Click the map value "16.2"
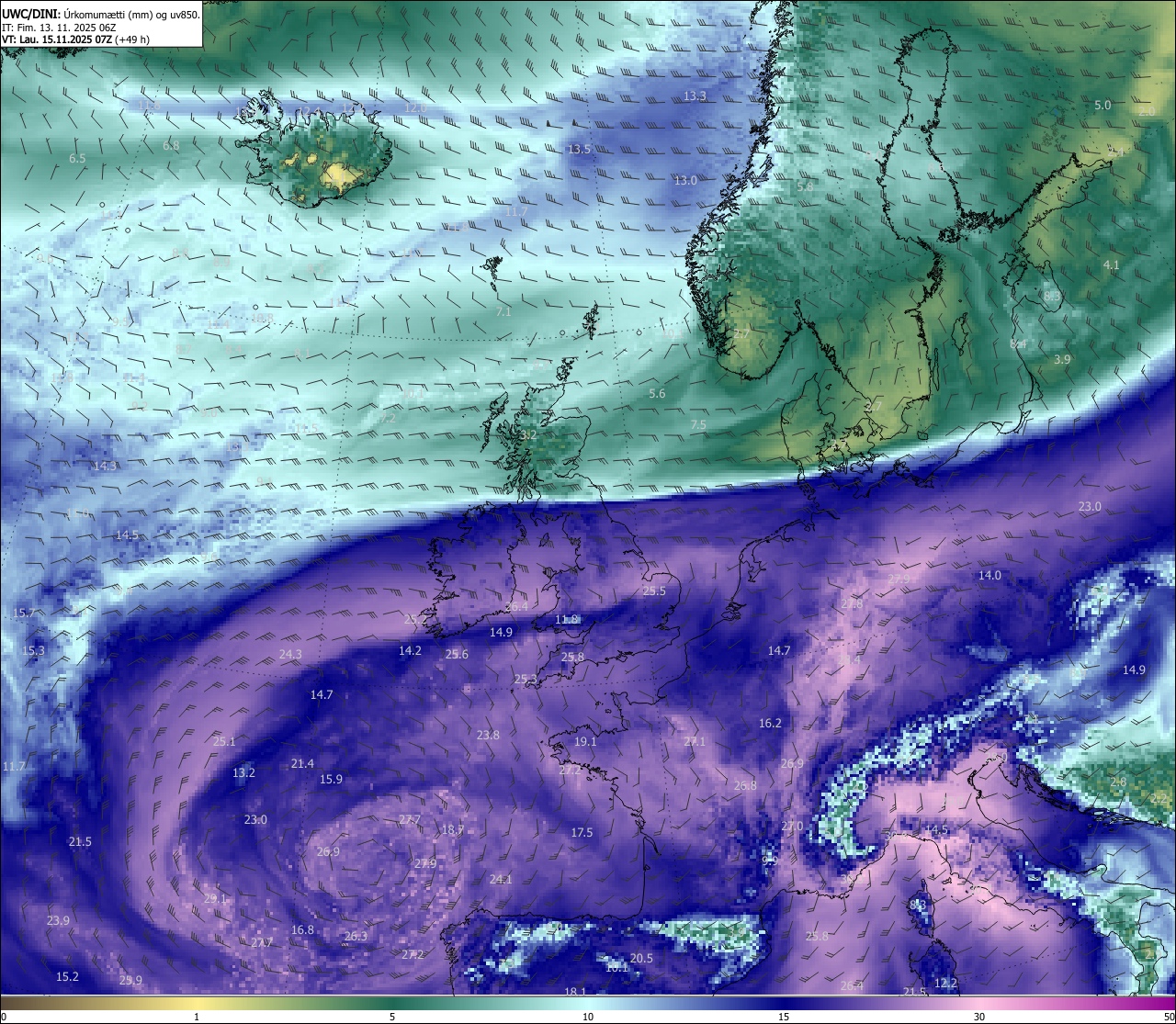 coord(770,724)
